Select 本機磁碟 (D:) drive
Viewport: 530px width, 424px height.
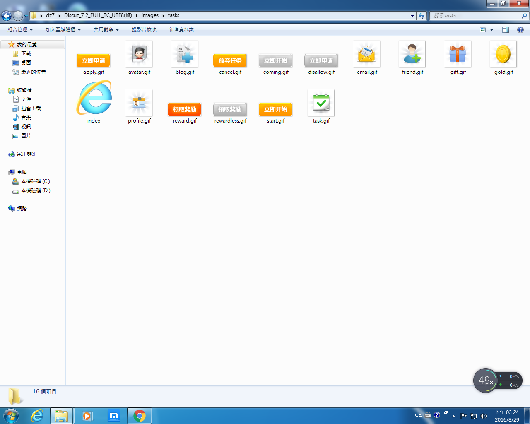click(35, 190)
